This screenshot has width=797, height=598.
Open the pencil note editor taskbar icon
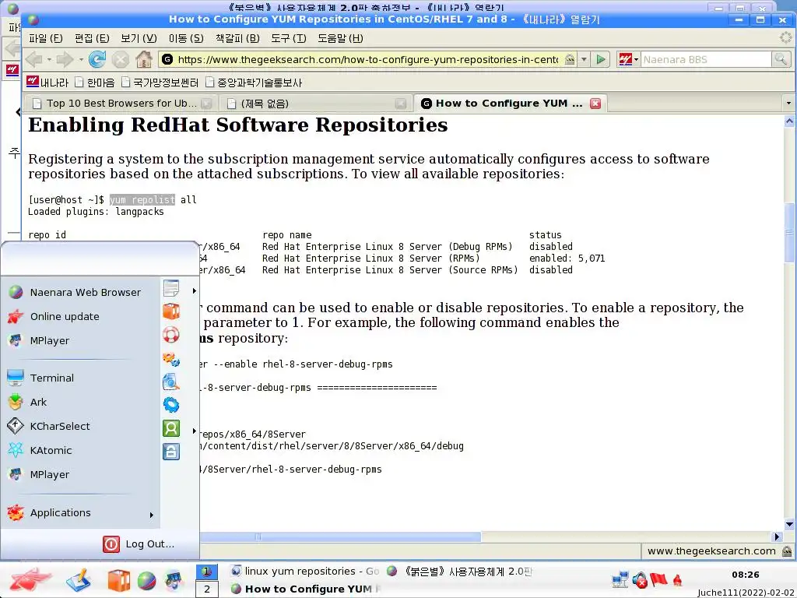[78, 580]
